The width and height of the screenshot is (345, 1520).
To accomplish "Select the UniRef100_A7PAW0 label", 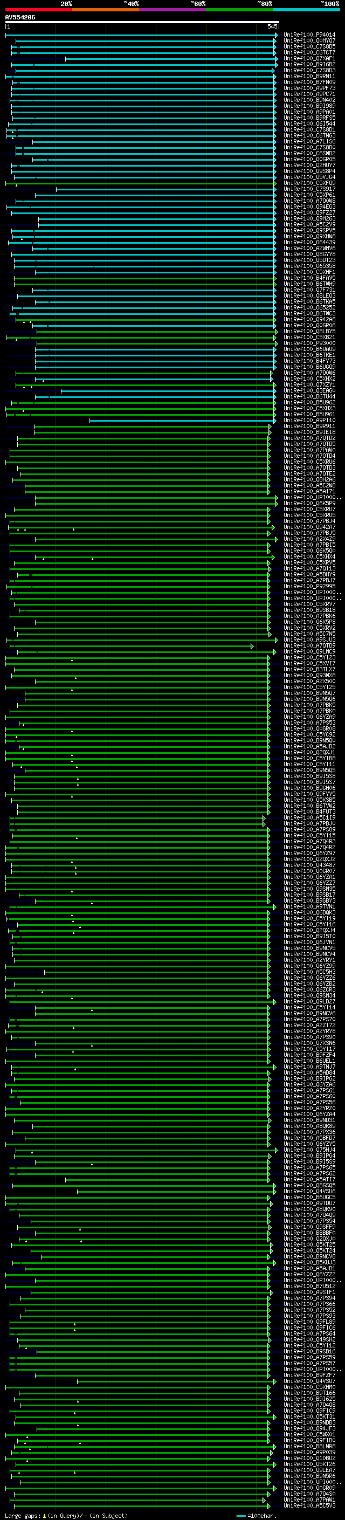I will coord(309,450).
